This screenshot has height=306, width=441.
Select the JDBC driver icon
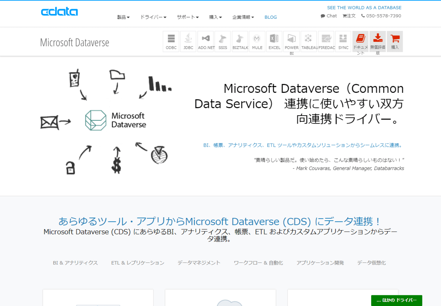[x=188, y=41]
